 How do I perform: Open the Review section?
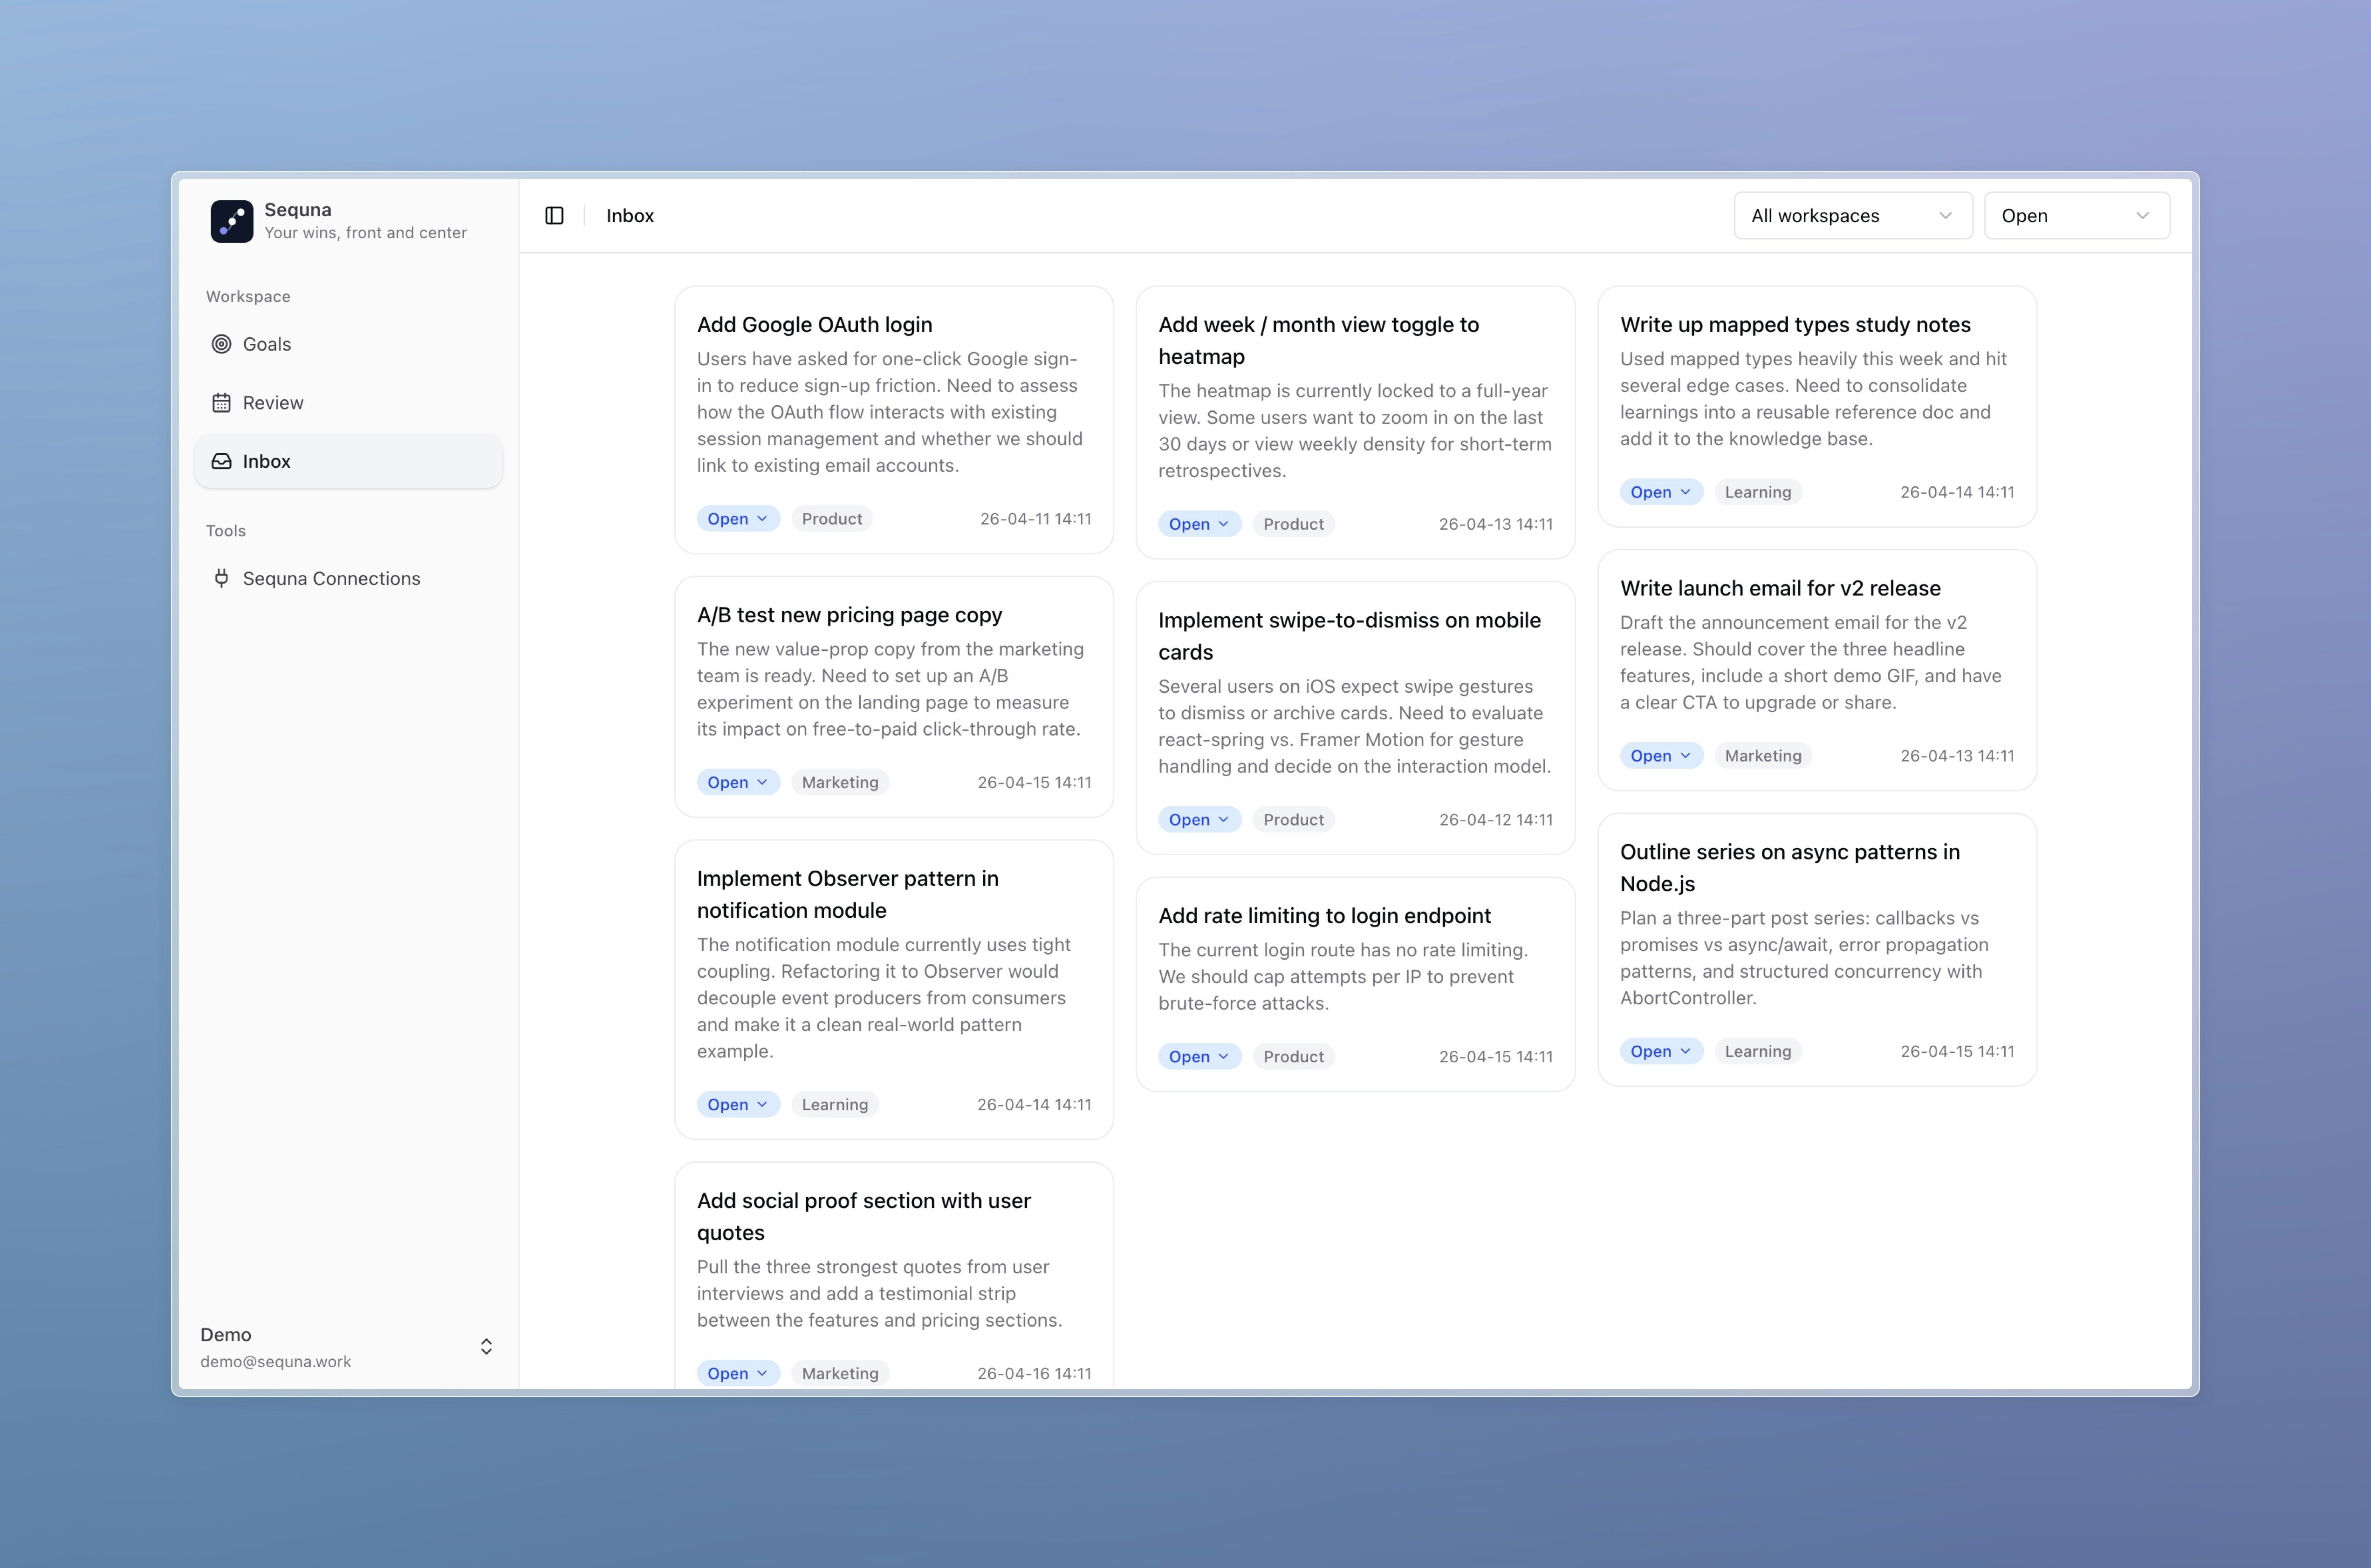pyautogui.click(x=273, y=403)
